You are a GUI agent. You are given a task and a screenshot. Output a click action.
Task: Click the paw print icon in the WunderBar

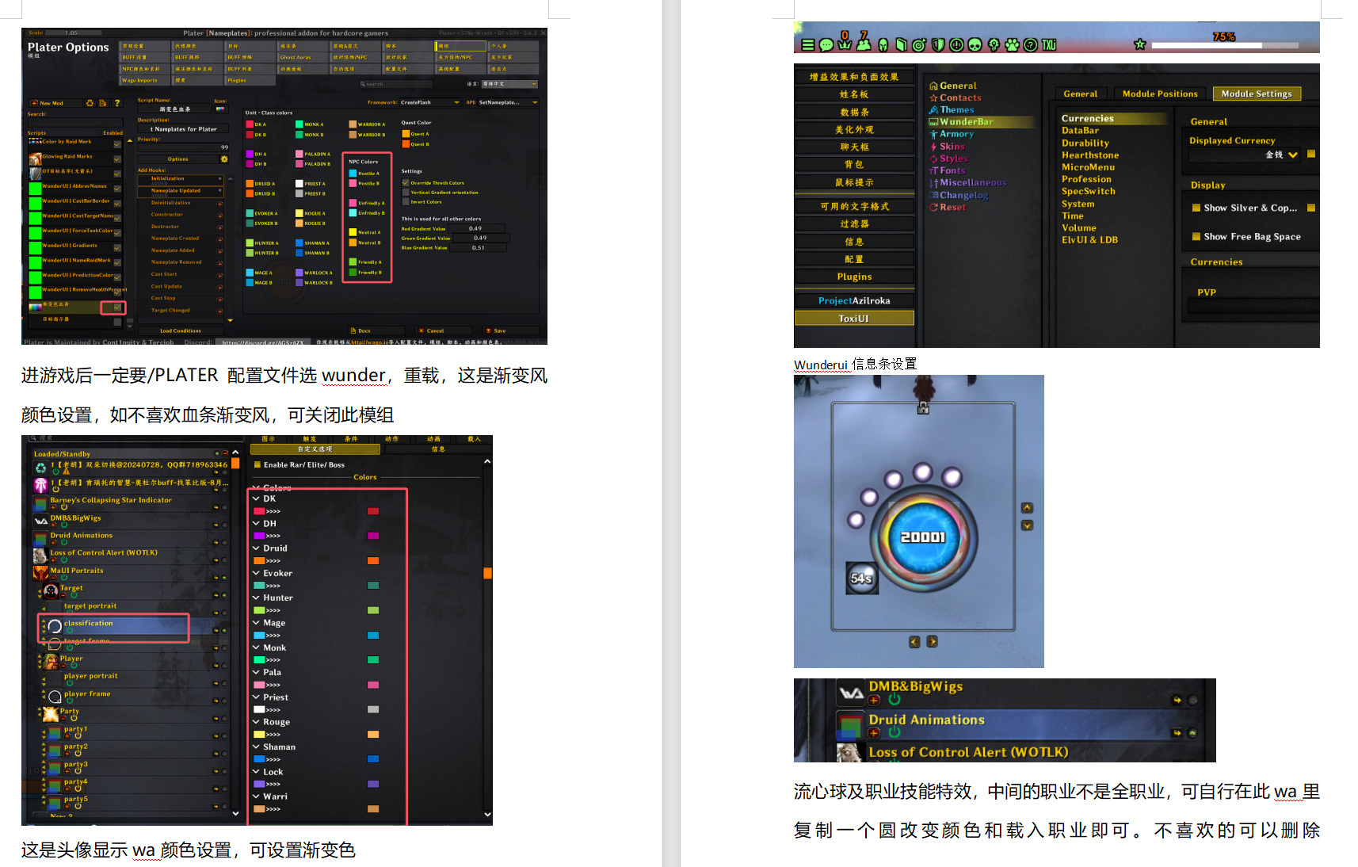coord(1012,45)
